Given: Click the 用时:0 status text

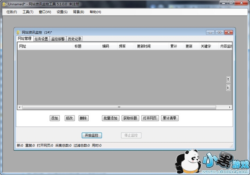Looking at the screenshot, I should click(x=96, y=145).
